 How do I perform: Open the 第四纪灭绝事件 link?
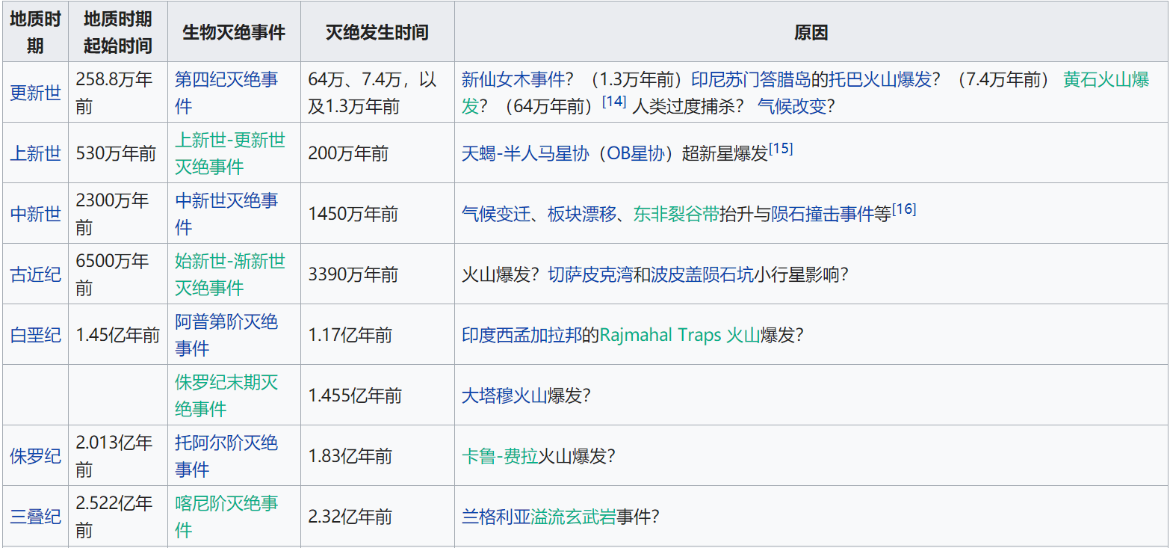[226, 93]
